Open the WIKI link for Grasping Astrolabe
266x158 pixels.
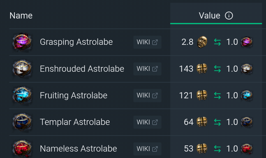pos(147,42)
